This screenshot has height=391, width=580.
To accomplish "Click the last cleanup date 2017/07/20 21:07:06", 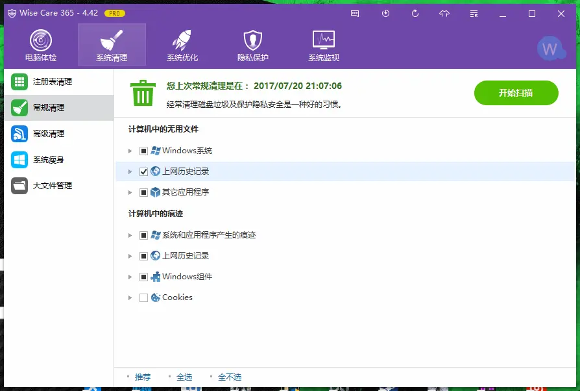I will click(298, 86).
